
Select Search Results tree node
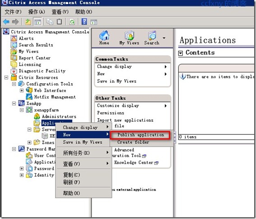click(36, 45)
